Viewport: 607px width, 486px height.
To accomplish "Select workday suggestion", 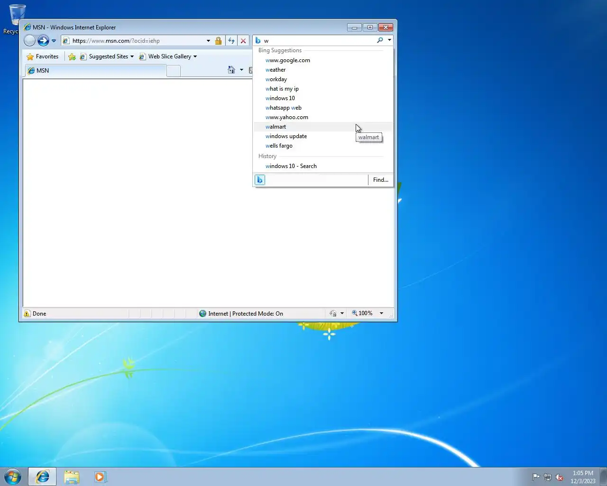I will (x=323, y=79).
